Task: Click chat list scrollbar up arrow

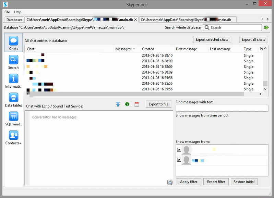Action: pyautogui.click(x=265, y=48)
